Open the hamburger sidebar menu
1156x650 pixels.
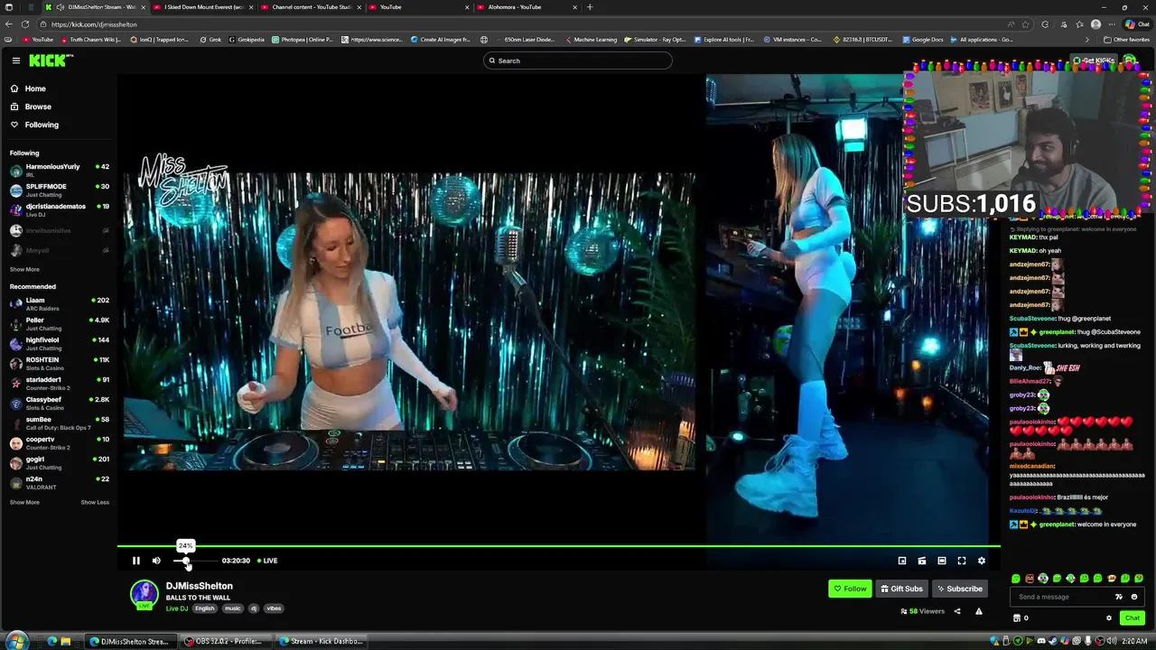(16, 60)
